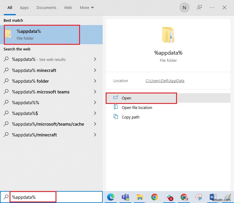Expand arrow next to '%appdata% folder'
The height and width of the screenshot is (203, 234).
point(95,81)
